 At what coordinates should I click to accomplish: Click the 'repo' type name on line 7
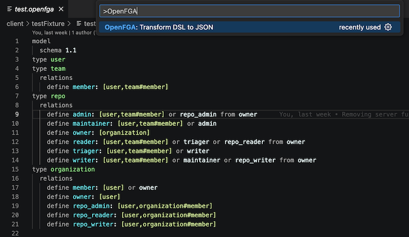tap(58, 96)
